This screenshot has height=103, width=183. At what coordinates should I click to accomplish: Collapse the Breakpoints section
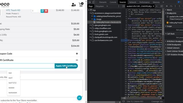(166, 13)
